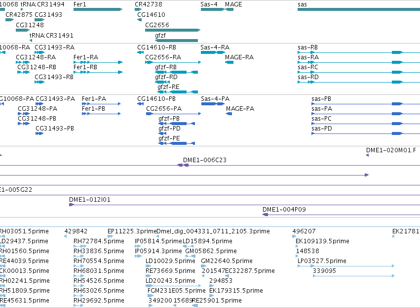The image size is (420, 308).
Task: Click the gfzf-PB protein label
Action: pyautogui.click(x=169, y=119)
